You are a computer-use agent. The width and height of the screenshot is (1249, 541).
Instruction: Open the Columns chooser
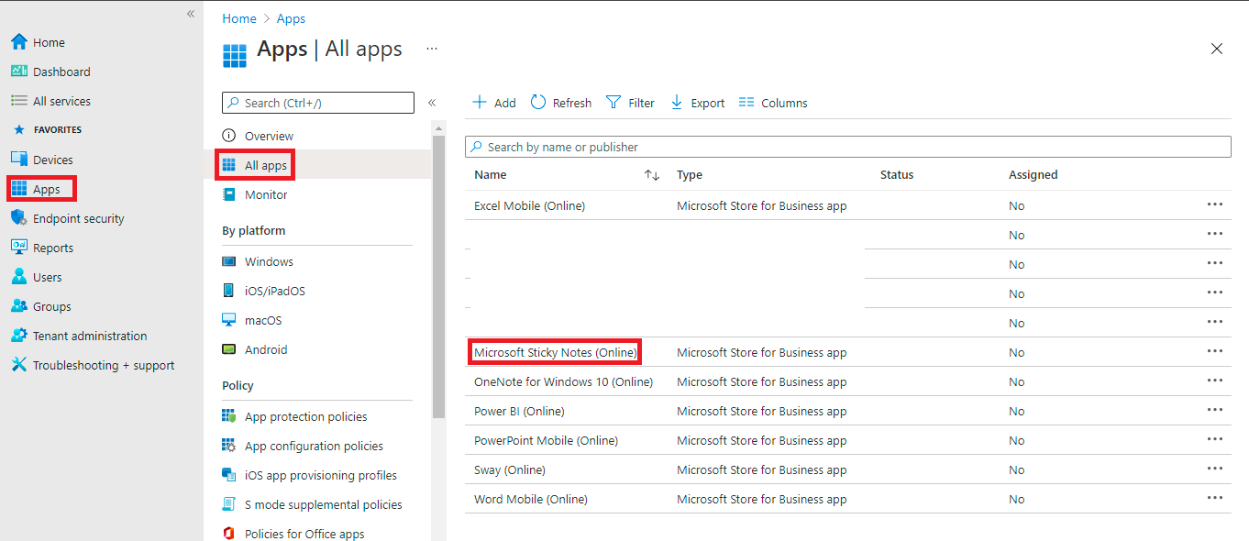(773, 103)
